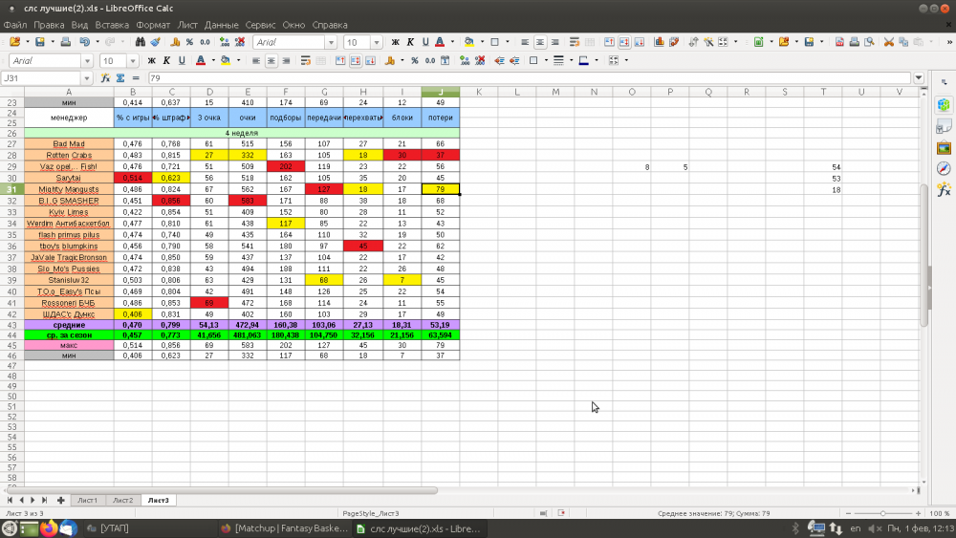The image size is (956, 538).
Task: Click formula input line showing 79
Action: (x=530, y=78)
